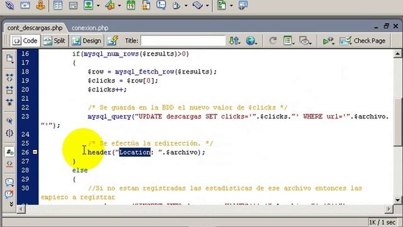Click the horizontal scrollbar left arrow

pos(21,209)
